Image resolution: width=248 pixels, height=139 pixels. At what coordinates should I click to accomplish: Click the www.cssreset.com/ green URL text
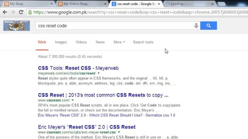tap(54, 100)
